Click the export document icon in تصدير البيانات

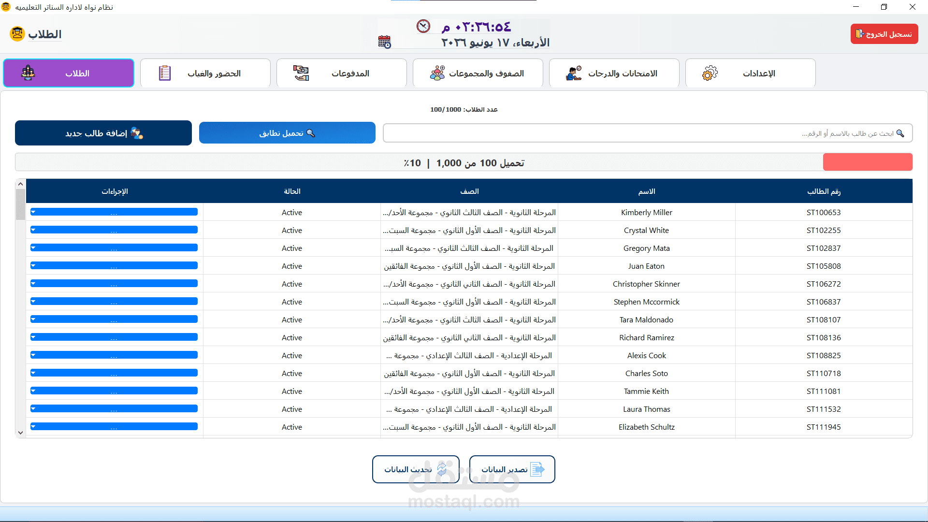coord(537,469)
